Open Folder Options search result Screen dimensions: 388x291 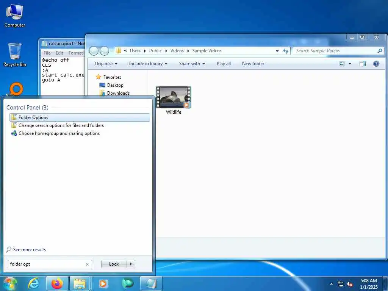tap(80, 117)
